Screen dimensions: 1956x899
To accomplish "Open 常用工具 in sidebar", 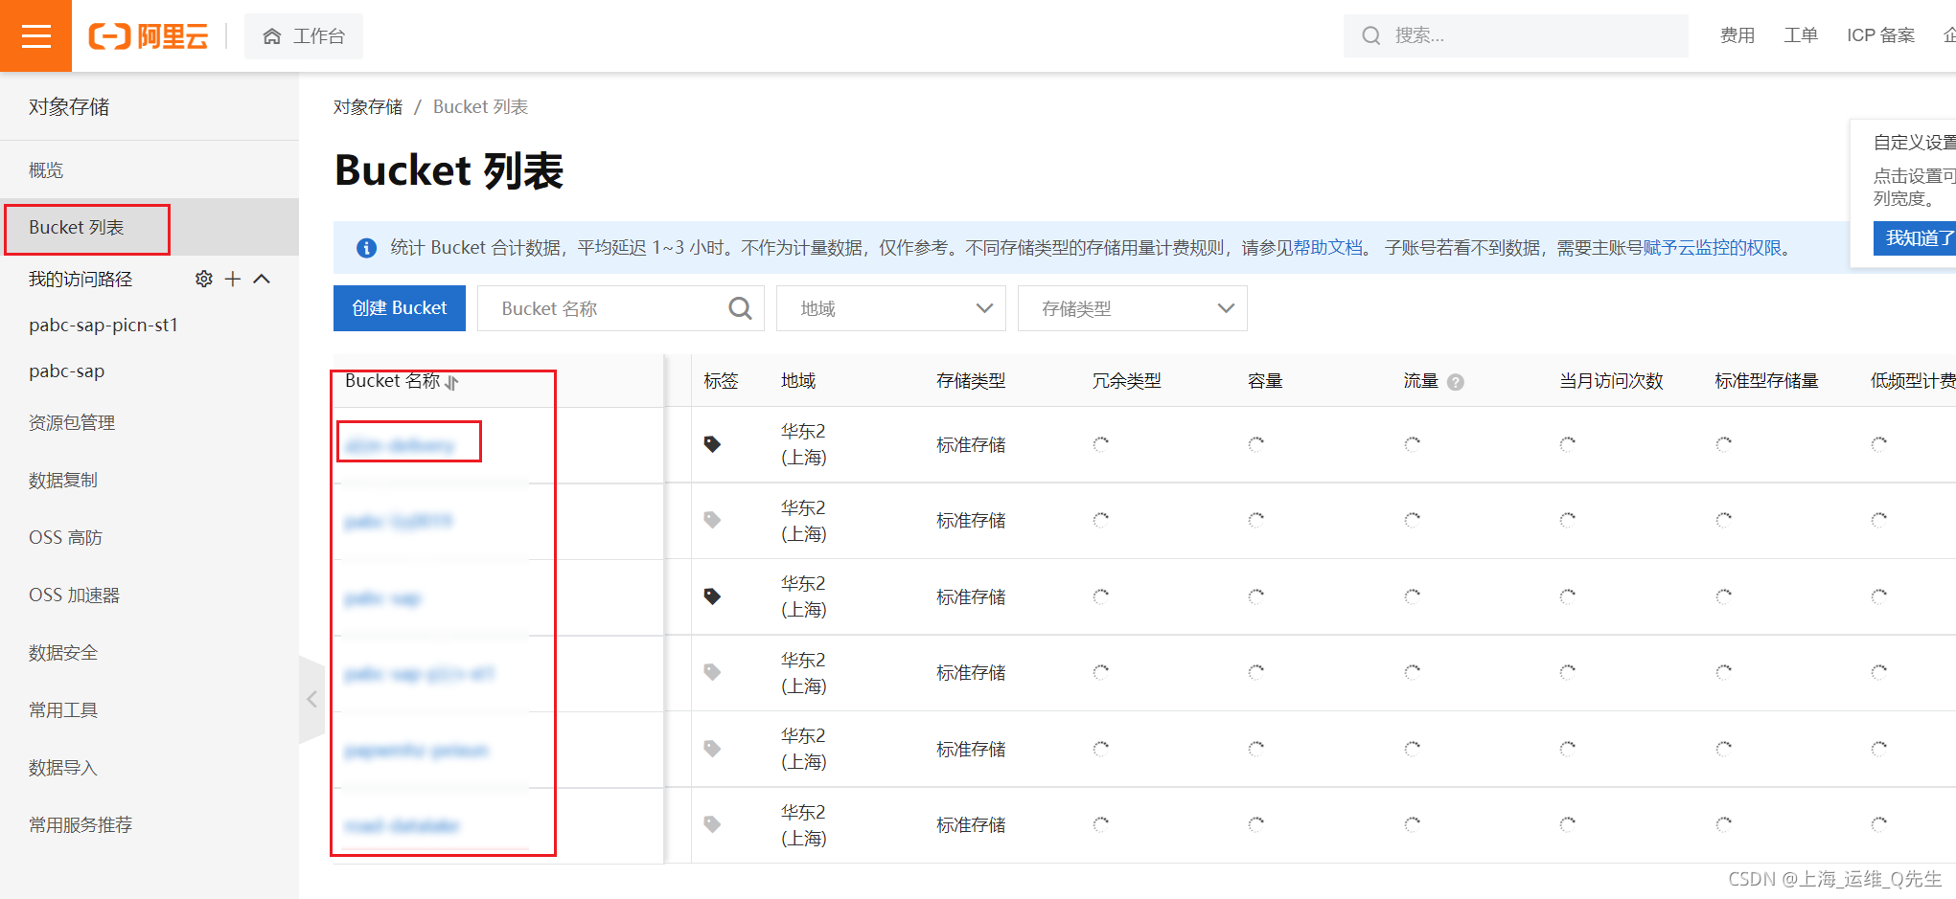I will (63, 710).
